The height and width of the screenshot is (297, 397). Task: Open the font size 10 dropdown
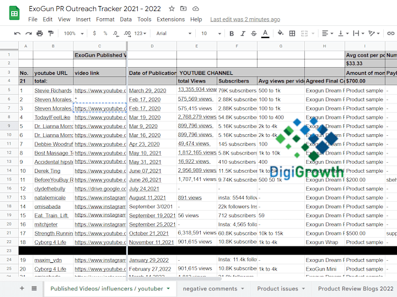point(211,34)
